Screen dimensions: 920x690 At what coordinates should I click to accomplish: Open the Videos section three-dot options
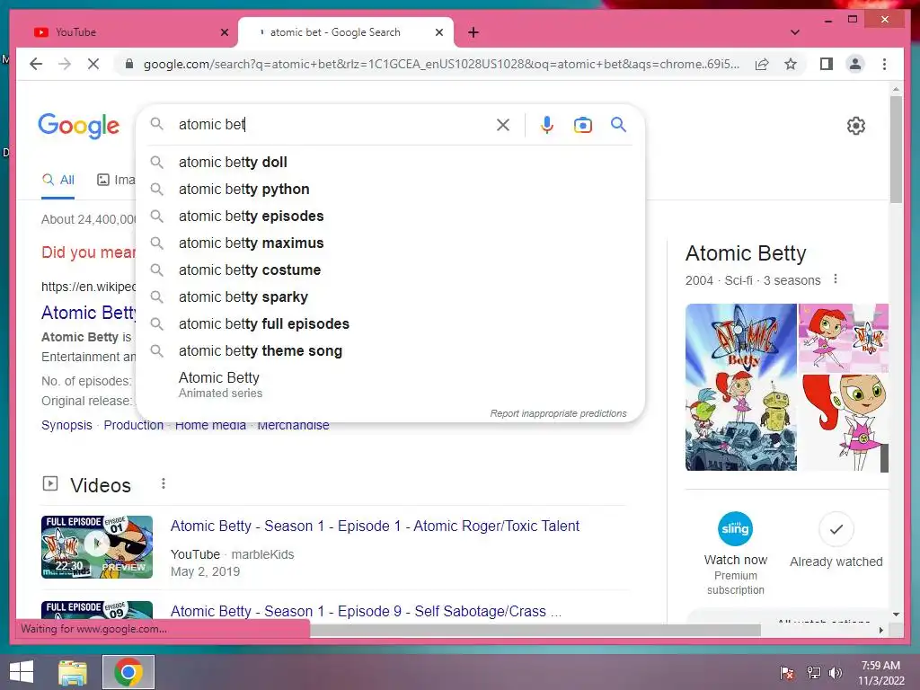coord(164,483)
